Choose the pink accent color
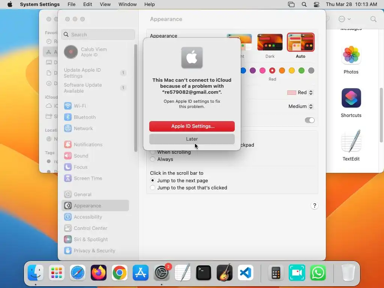The height and width of the screenshot is (288, 384). 262,70
